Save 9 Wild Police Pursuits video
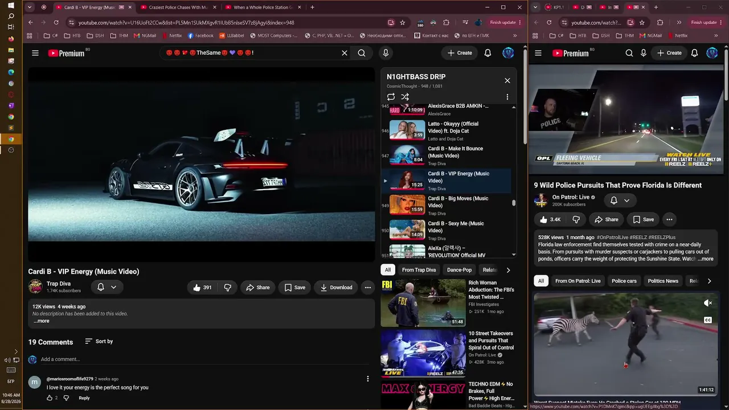 643,219
